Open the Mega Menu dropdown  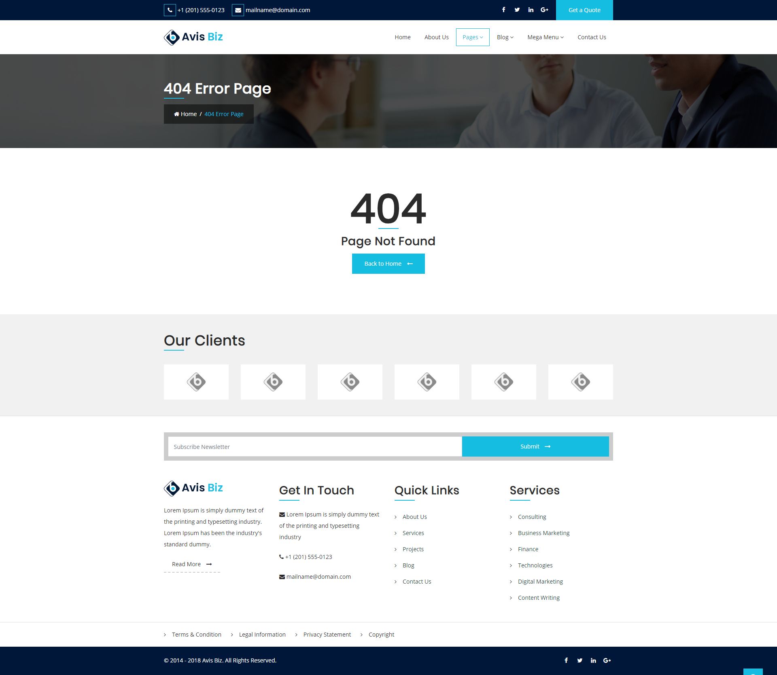pyautogui.click(x=545, y=37)
